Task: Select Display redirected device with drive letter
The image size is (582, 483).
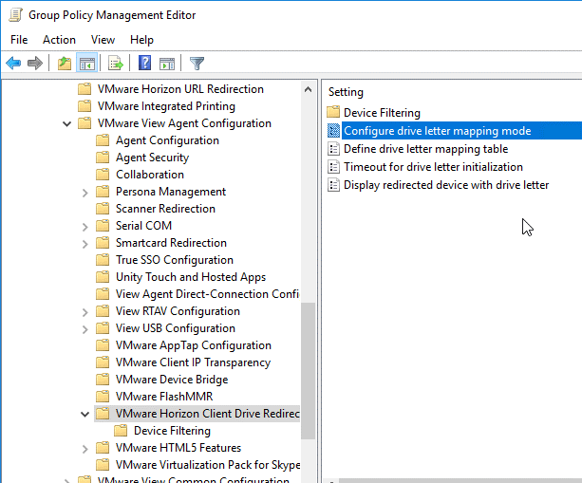Action: [446, 185]
